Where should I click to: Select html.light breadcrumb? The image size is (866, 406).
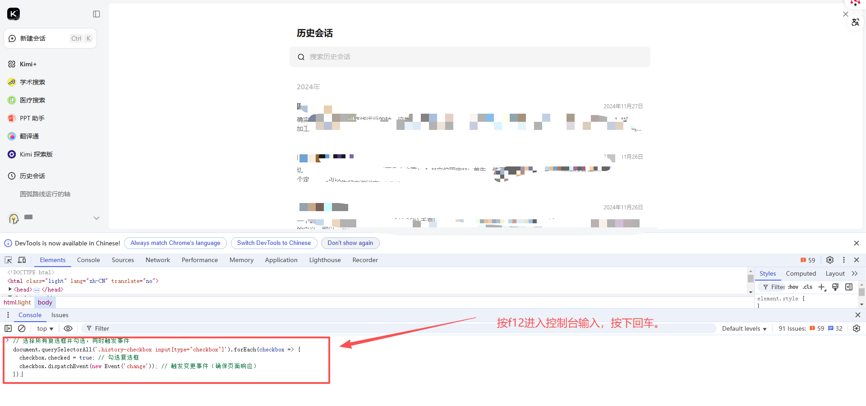17,303
